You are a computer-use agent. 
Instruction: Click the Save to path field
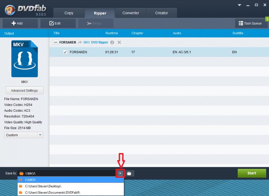point(67,173)
